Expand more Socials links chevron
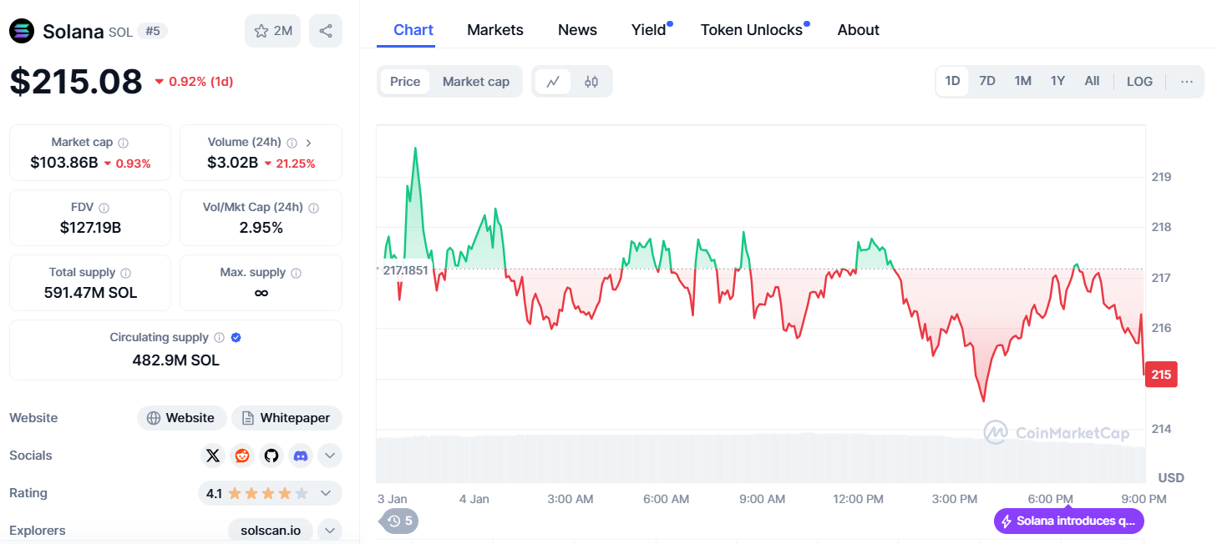1217x544 pixels. point(330,456)
